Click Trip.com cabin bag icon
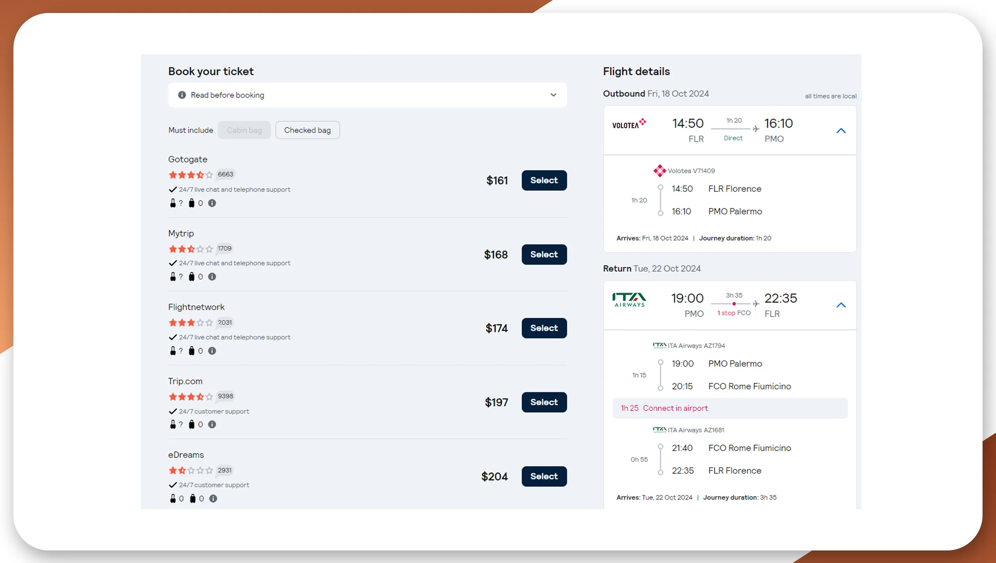This screenshot has width=996, height=563. pos(173,424)
